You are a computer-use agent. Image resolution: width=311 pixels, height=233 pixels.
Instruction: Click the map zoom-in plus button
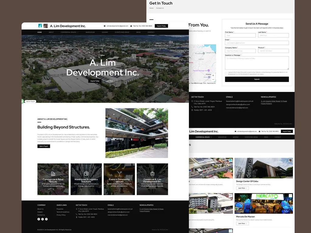click(213, 76)
